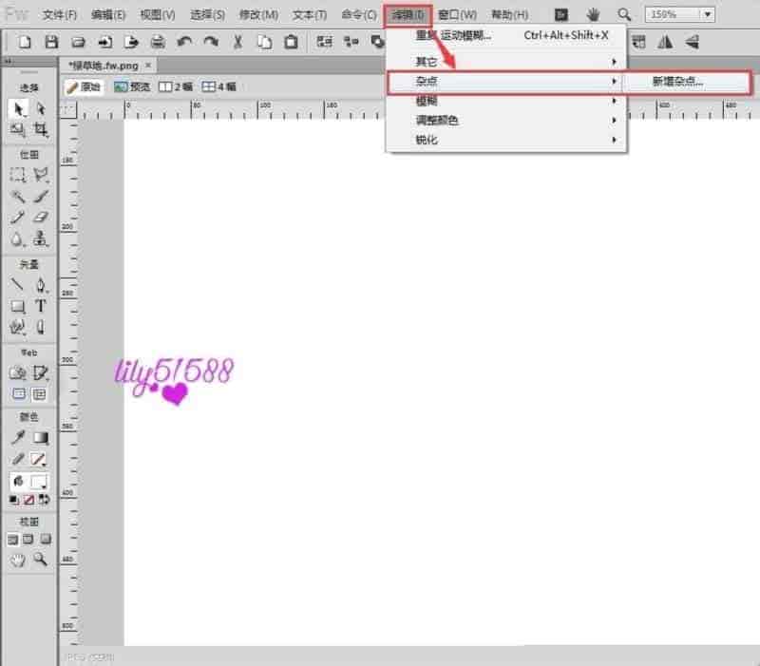Viewport: 760px width, 666px height.
Task: Select the Pointer tool in Tools panel
Action: point(18,109)
